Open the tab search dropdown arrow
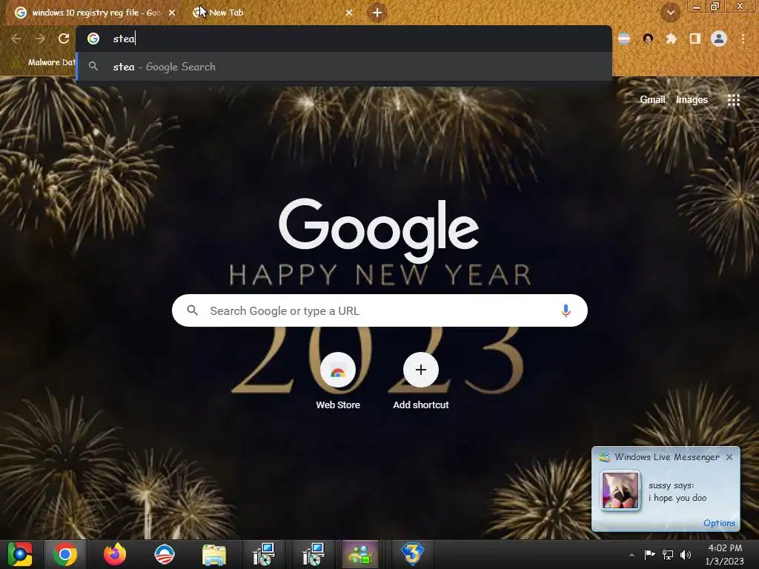This screenshot has width=759, height=569. pos(670,13)
